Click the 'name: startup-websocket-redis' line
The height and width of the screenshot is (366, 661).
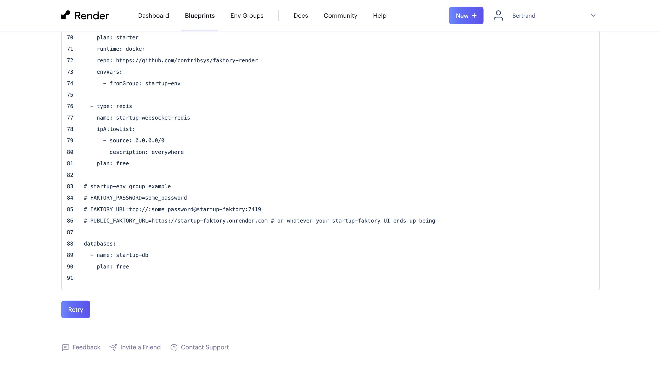click(x=143, y=118)
